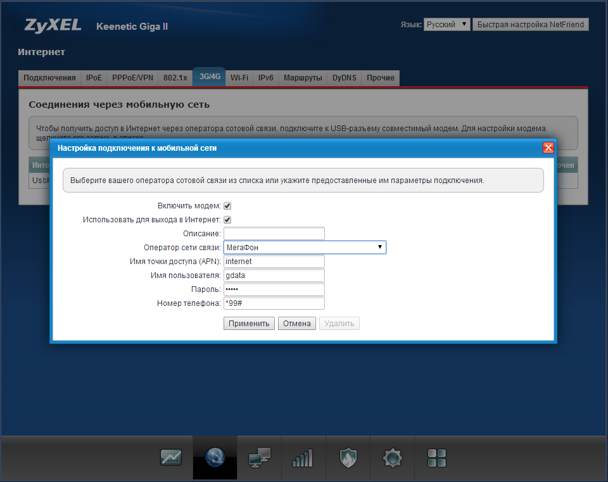Click into the 'Описание' text field

[274, 234]
